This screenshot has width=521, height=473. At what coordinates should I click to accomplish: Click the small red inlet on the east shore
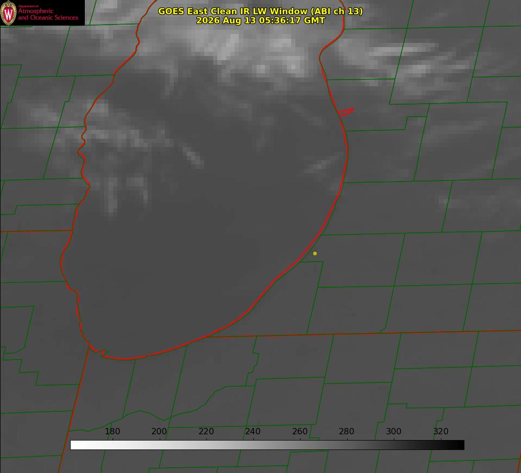point(346,112)
